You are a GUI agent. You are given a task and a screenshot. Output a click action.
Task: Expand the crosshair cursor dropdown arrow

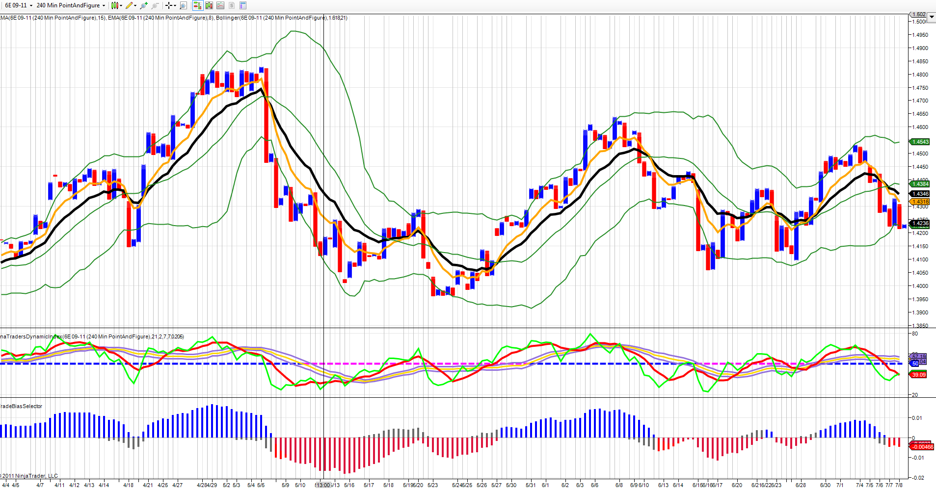(x=175, y=5)
